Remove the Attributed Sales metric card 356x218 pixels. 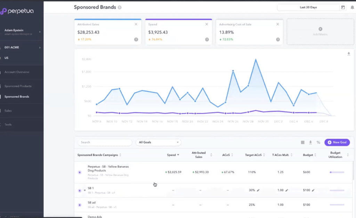[x=136, y=24]
